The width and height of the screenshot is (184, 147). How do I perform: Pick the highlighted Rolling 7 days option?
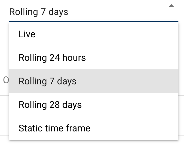click(48, 81)
